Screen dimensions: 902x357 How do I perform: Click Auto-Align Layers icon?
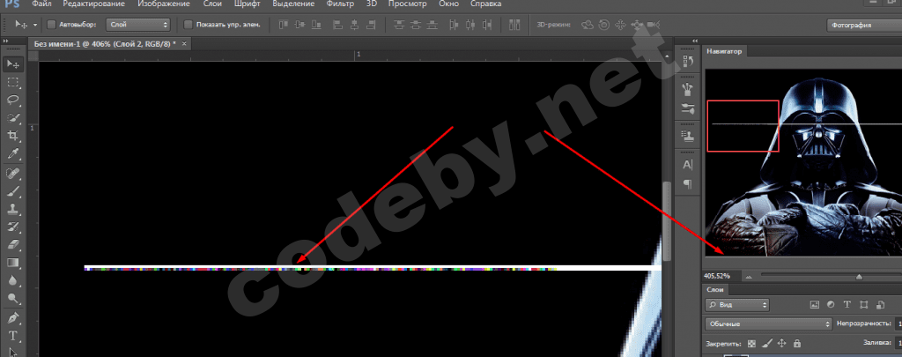tap(514, 25)
